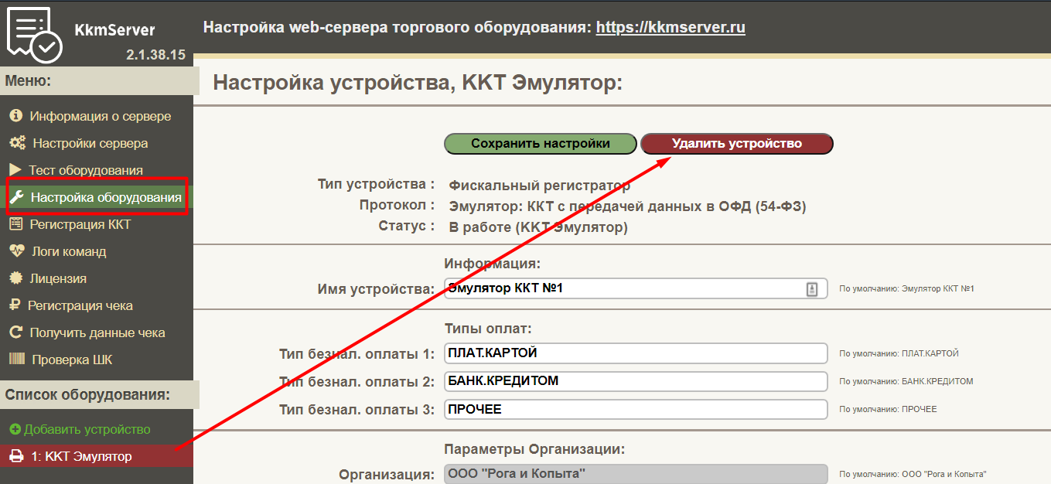
Task: Click the plus icon beside Добавить устройство
Action: [15, 429]
